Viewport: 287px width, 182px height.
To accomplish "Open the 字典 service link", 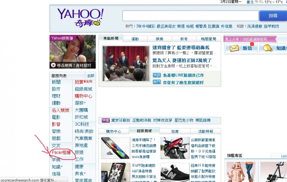I will coord(56,160).
